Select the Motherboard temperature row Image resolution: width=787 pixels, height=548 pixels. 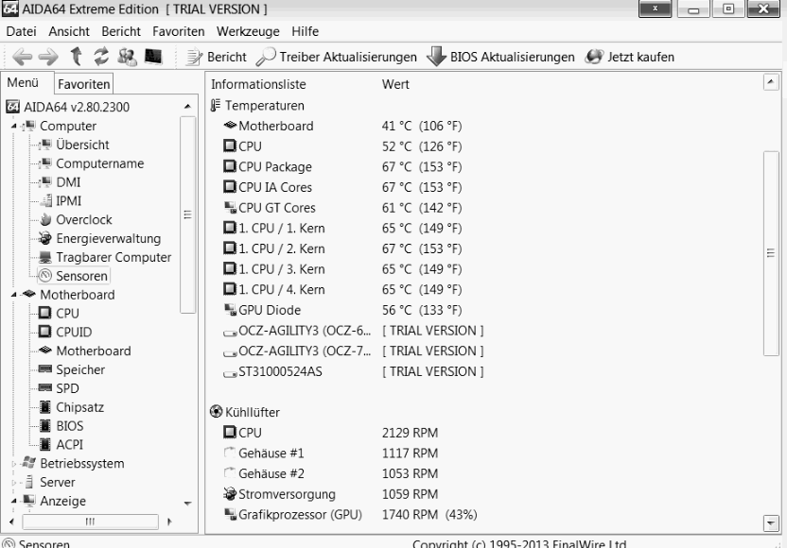pos(342,126)
